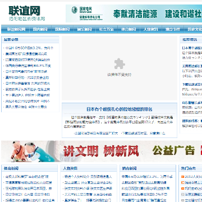Viewport: 202px width, 202px height.
Task: Open the 美国 article in the 推荐资讯 panel
Action: pyautogui.click(x=192, y=66)
